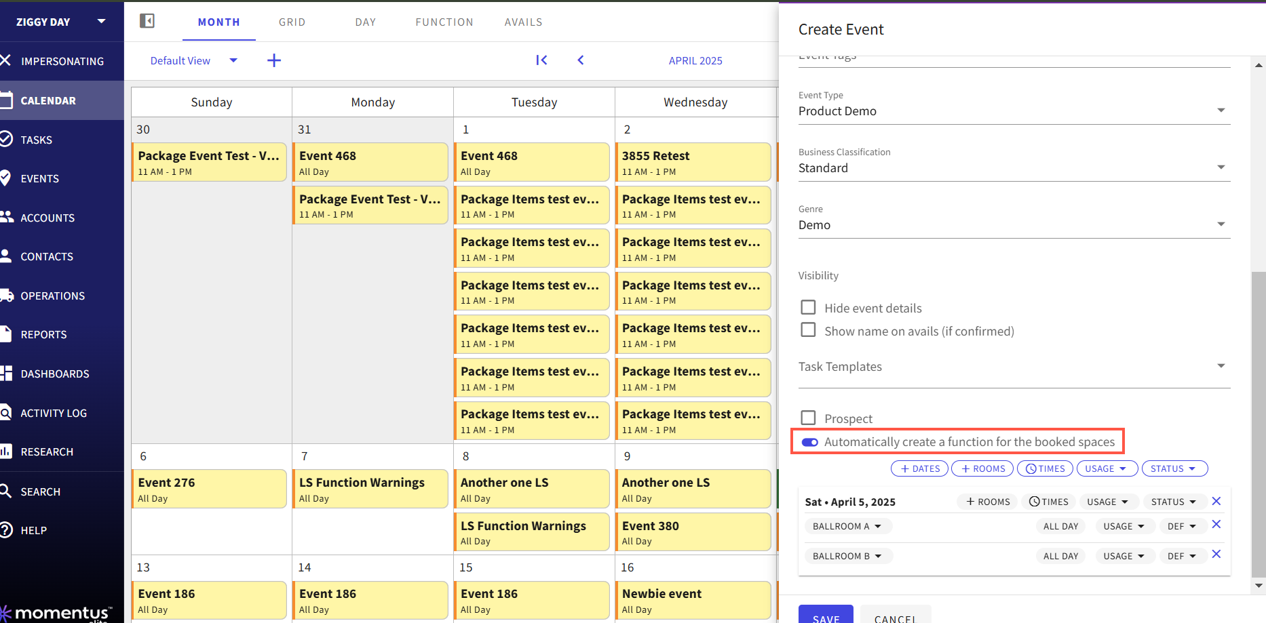Open the top-level STATUS dropdown
The width and height of the screenshot is (1266, 623).
click(x=1174, y=468)
